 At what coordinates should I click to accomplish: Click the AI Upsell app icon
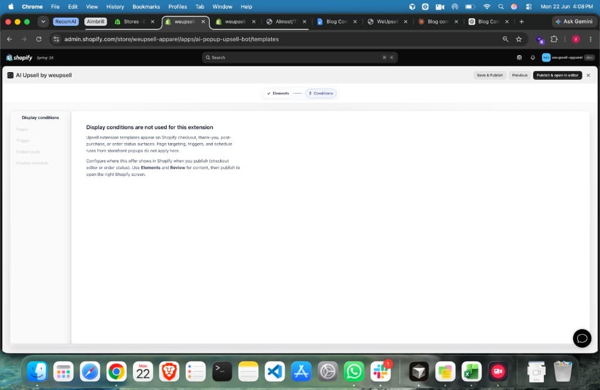pos(11,75)
